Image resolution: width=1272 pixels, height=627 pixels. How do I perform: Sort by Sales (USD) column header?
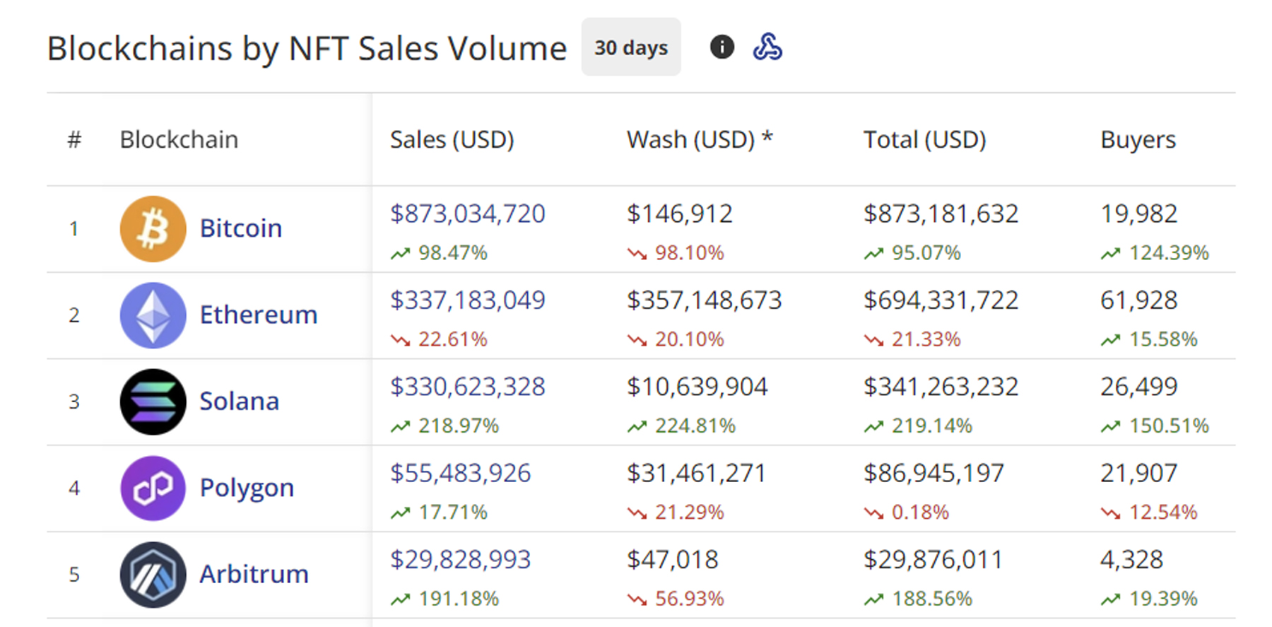point(452,140)
